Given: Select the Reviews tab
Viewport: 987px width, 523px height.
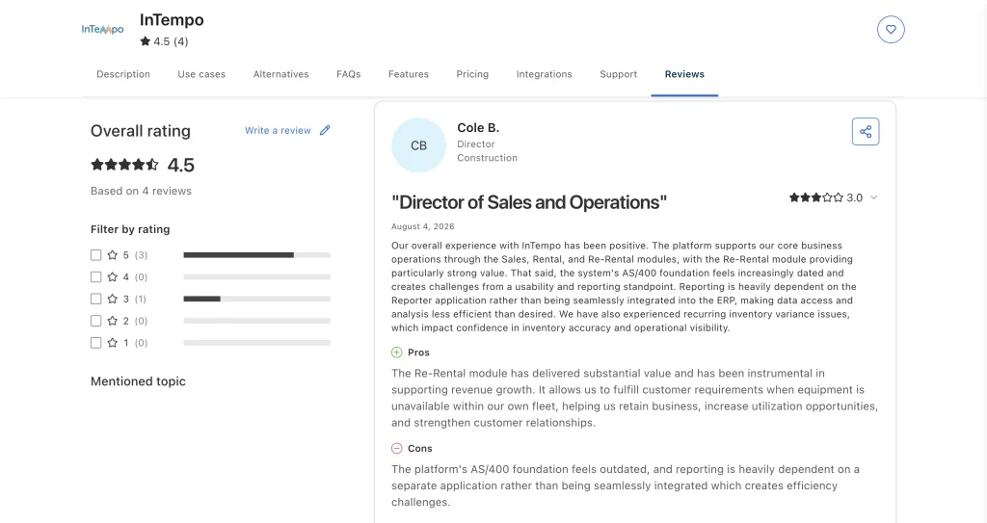Looking at the screenshot, I should 685,74.
